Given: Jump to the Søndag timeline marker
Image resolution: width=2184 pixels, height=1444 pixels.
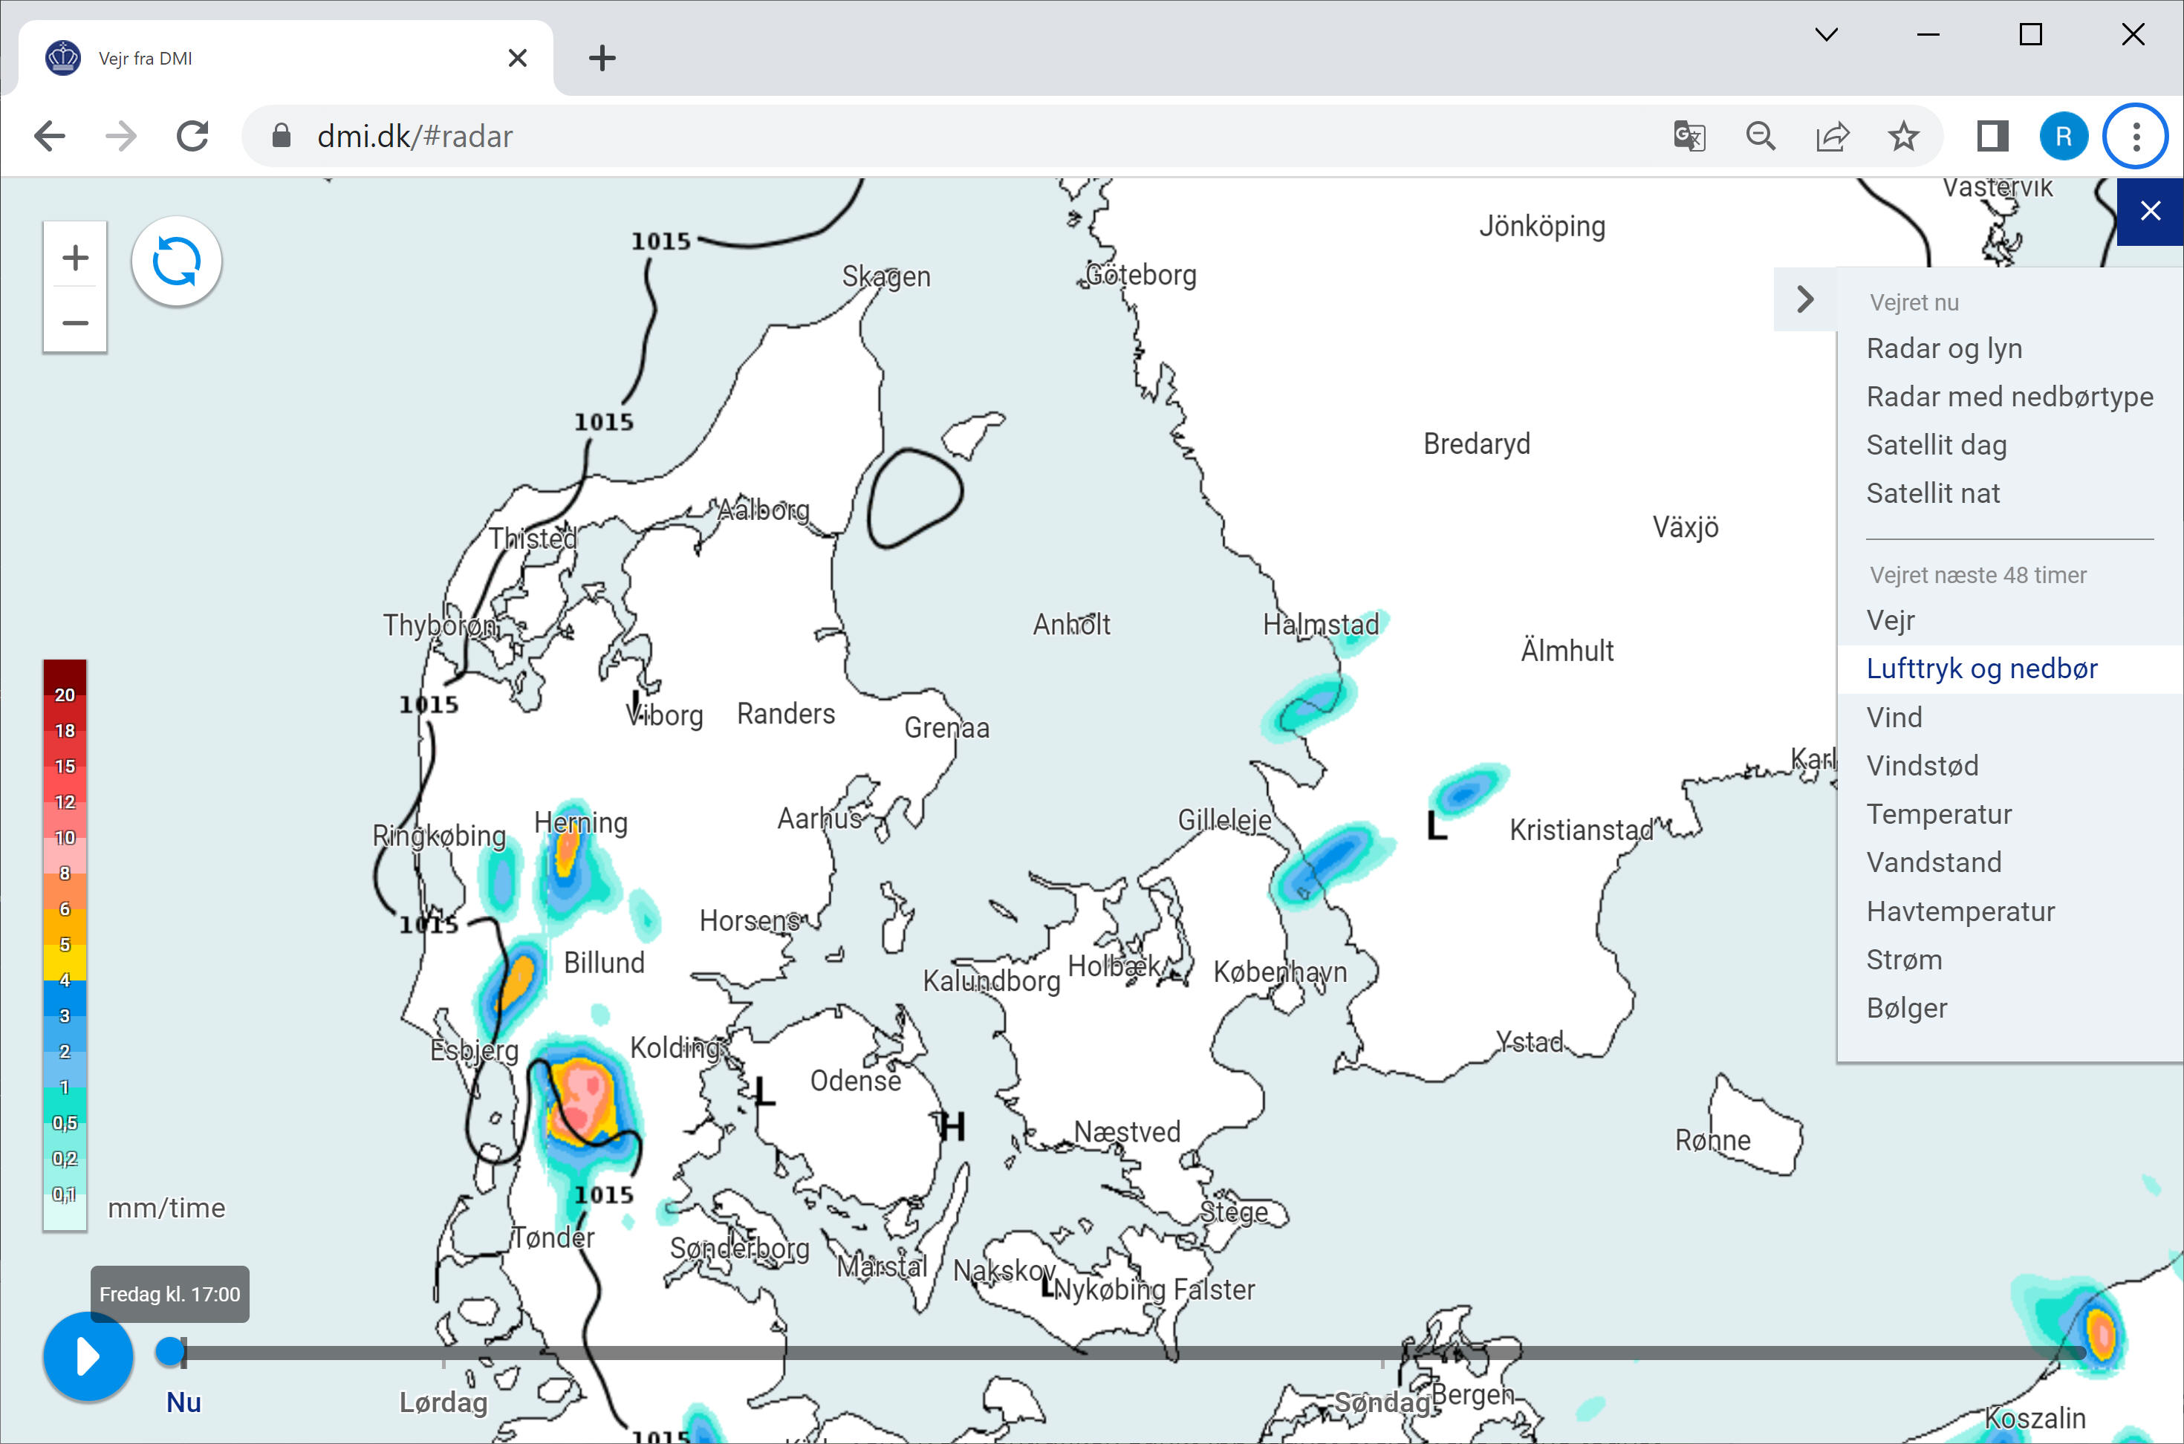Looking at the screenshot, I should [1382, 1402].
